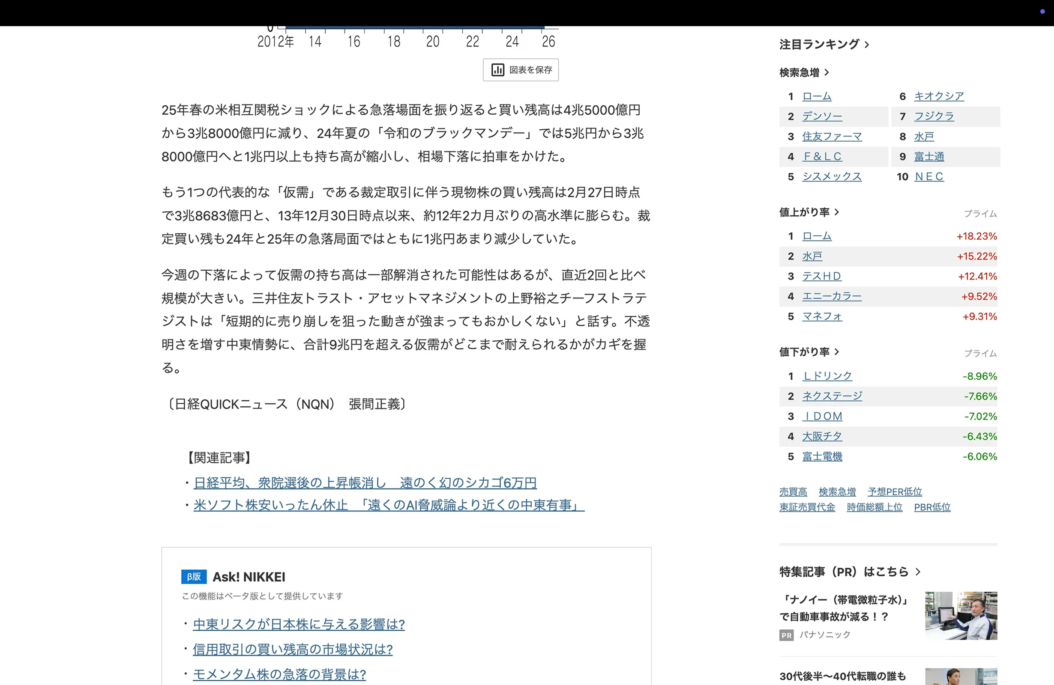Click the Ask! NIKKEI heading

click(249, 577)
